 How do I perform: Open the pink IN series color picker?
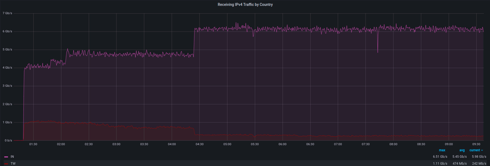[6, 157]
